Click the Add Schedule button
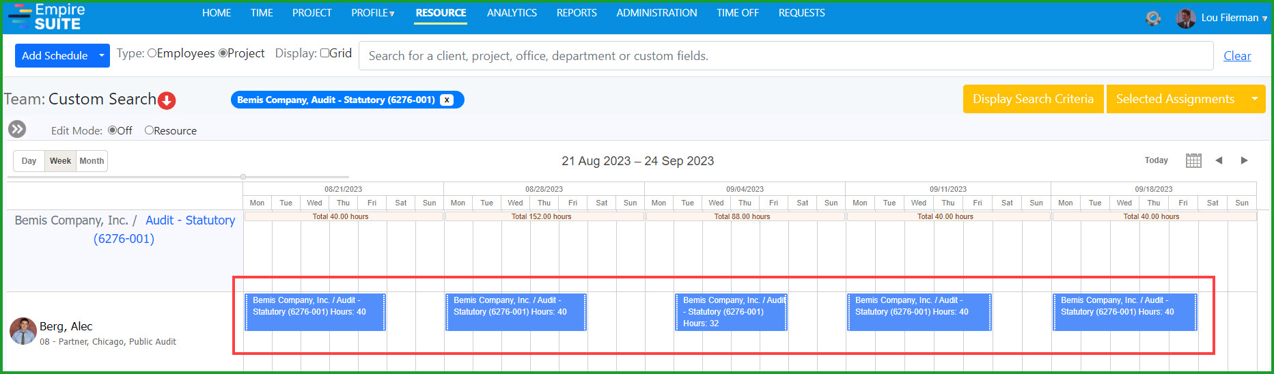 tap(55, 55)
